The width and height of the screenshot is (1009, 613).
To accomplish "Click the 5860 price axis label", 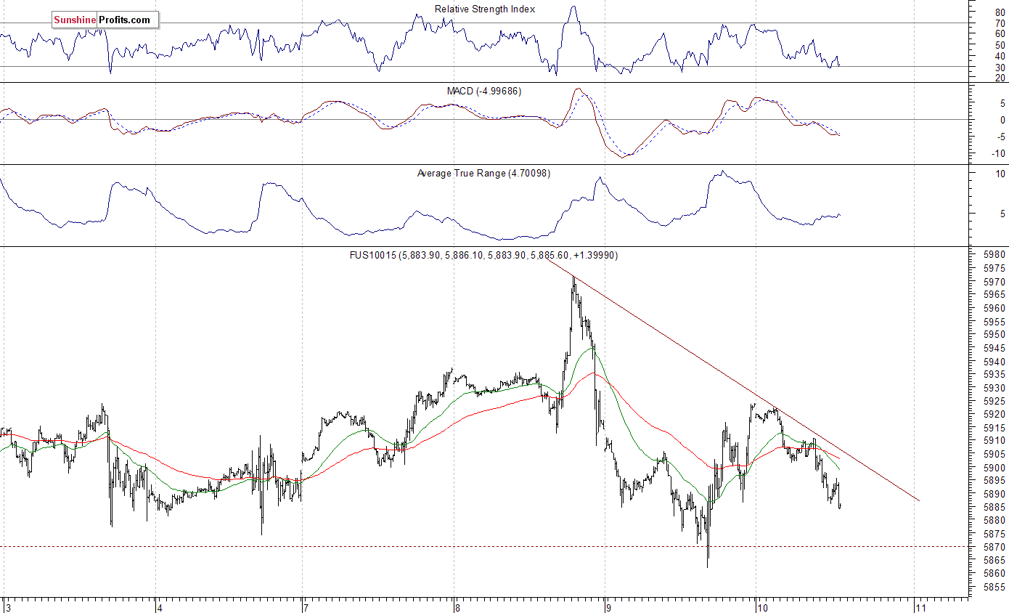I will point(994,574).
